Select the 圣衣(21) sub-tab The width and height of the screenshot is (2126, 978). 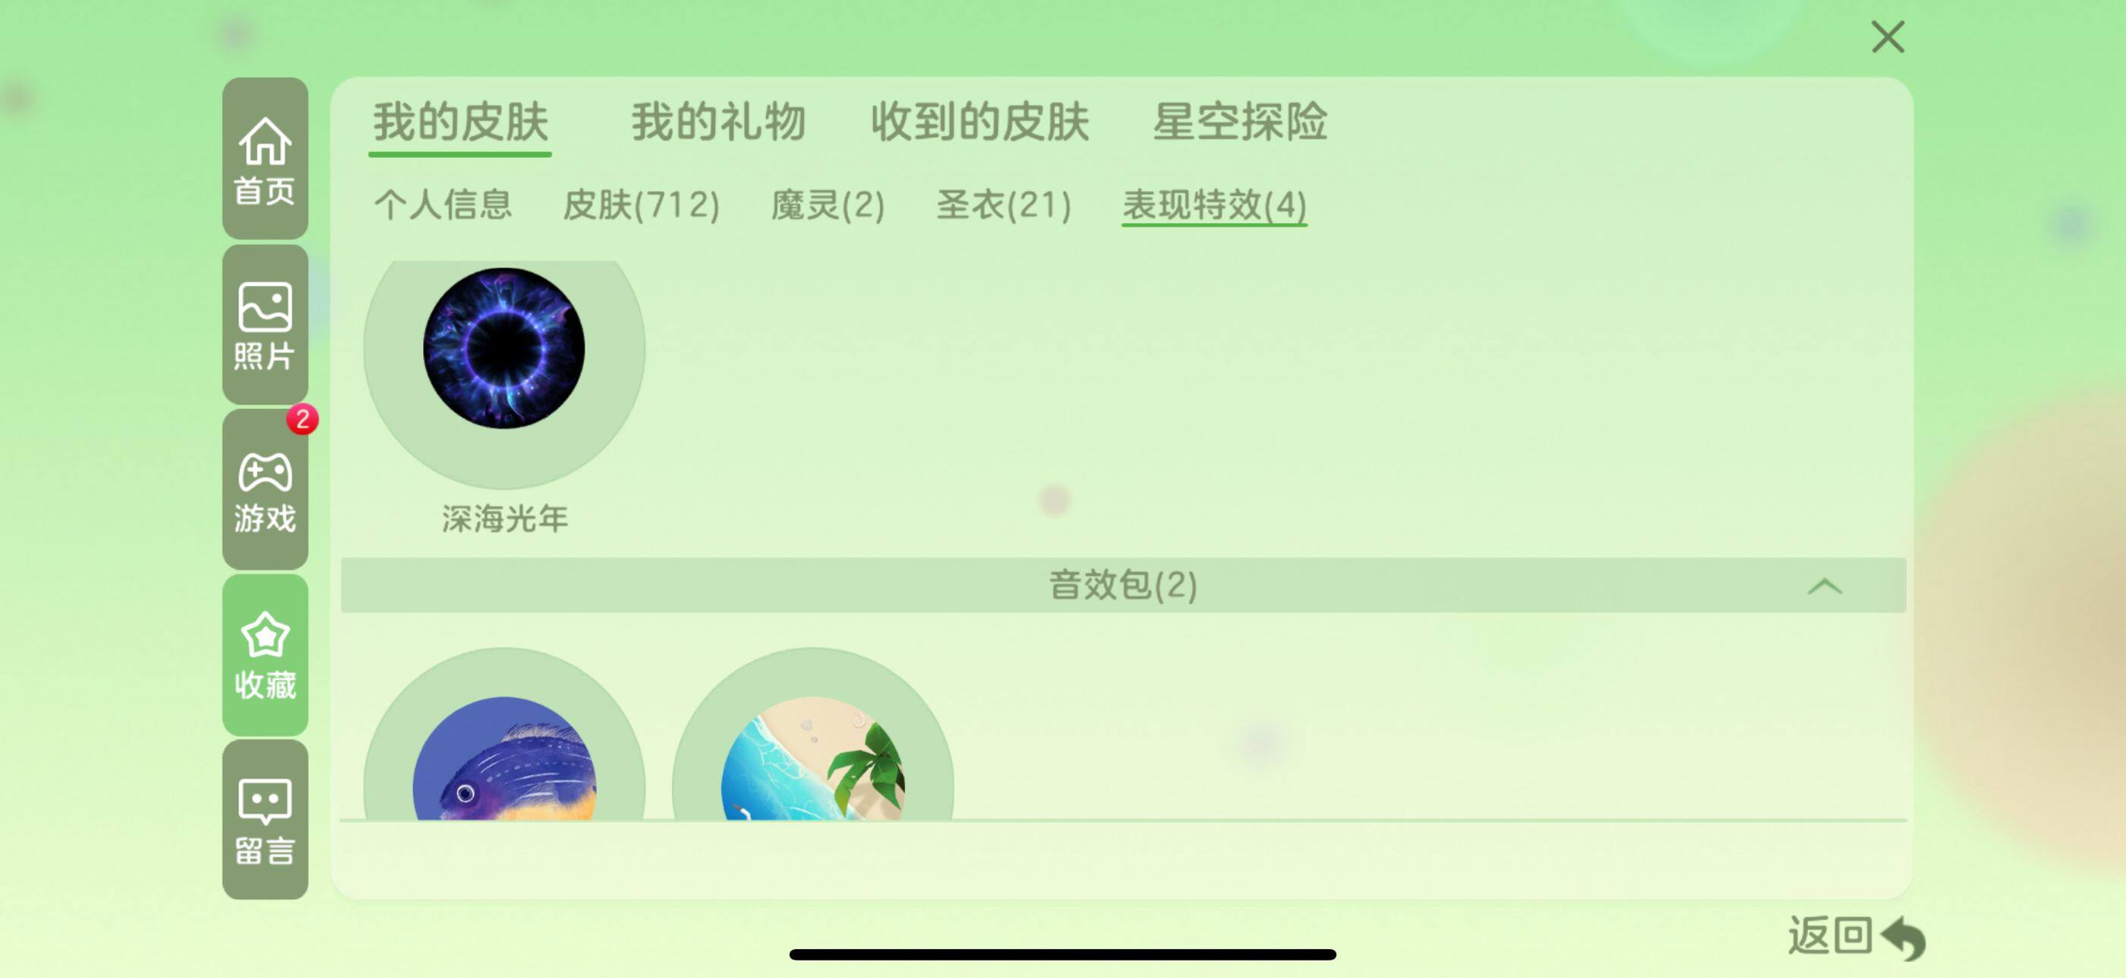click(1004, 205)
